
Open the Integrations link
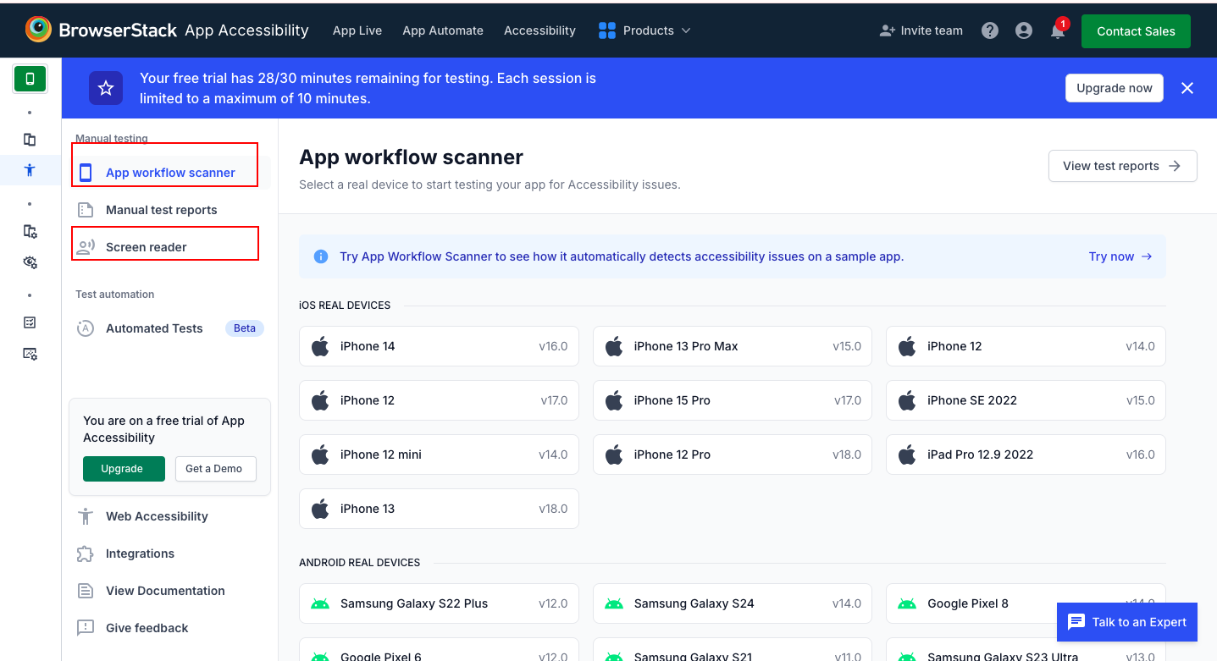pos(140,554)
